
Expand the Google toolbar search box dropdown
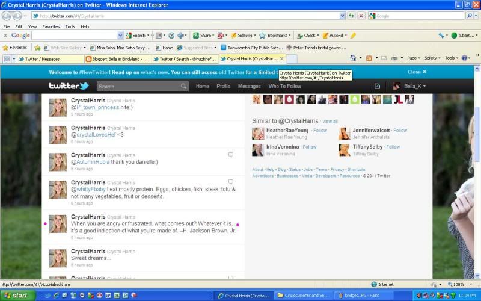(120, 36)
